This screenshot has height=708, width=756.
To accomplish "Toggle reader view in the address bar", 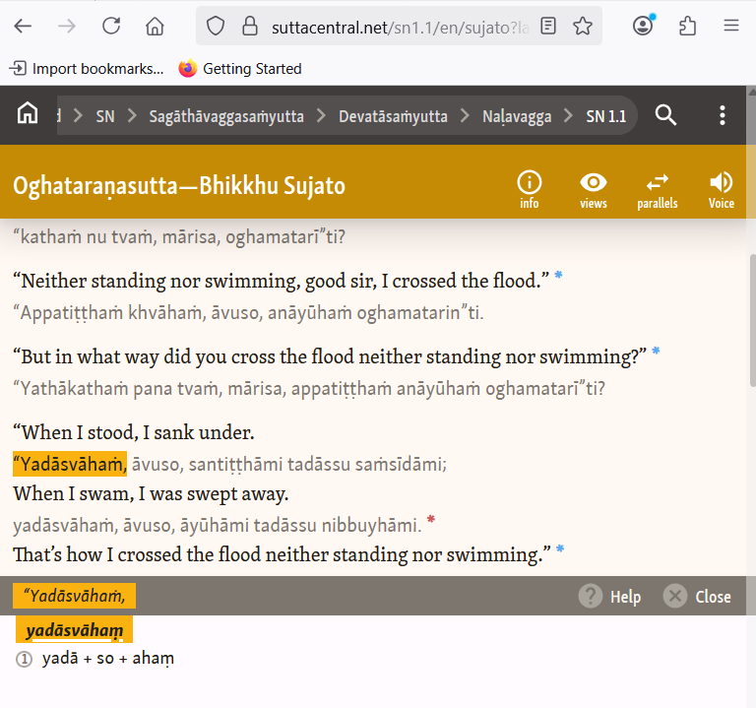I will tap(548, 27).
